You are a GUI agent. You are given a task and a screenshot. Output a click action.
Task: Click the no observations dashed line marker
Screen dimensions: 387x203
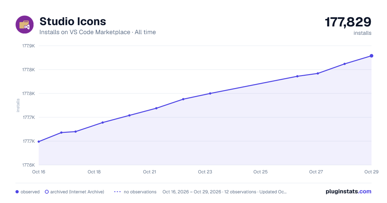(x=117, y=192)
